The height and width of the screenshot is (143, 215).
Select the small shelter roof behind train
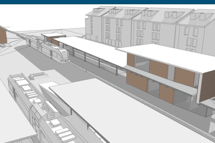pyautogui.click(x=53, y=35)
